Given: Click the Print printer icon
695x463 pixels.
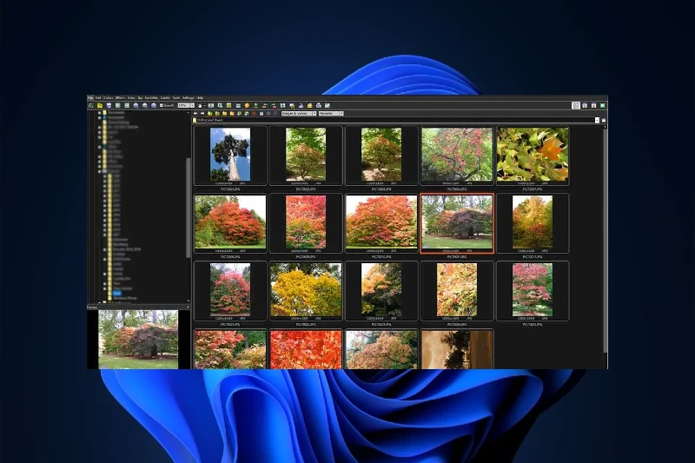Looking at the screenshot, I should 319,105.
